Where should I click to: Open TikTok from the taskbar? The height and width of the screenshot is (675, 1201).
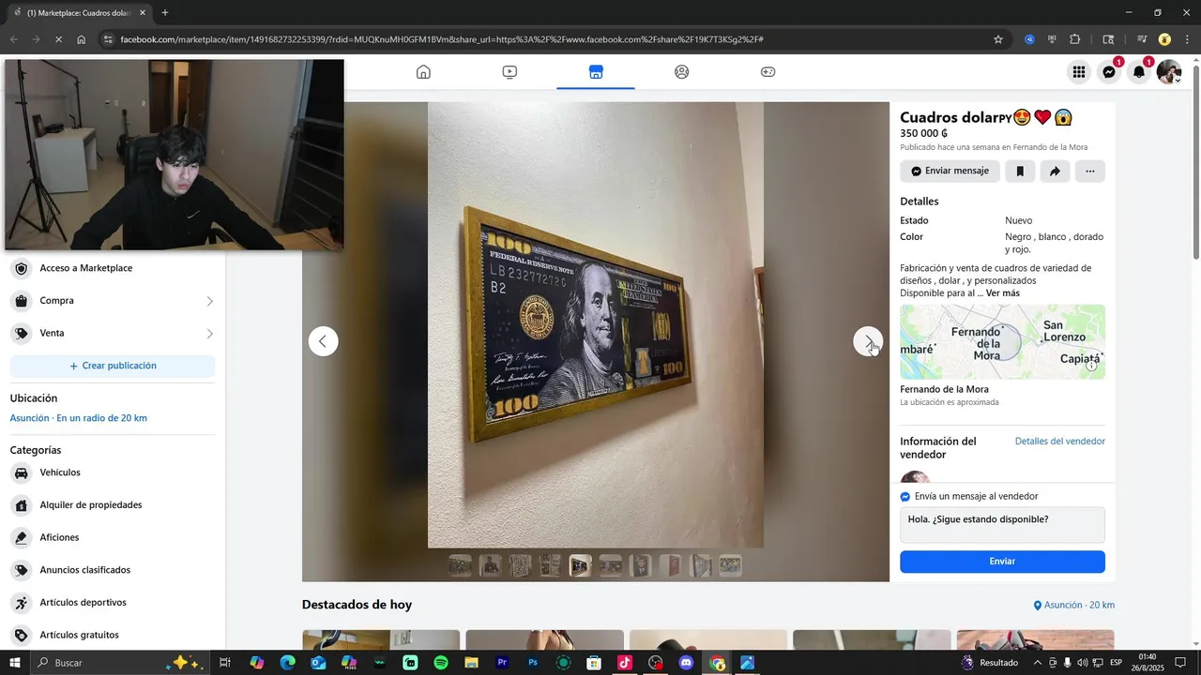[625, 663]
